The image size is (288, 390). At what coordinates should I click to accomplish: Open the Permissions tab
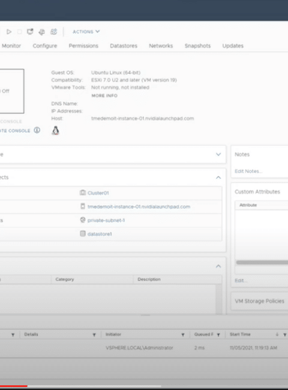point(83,46)
